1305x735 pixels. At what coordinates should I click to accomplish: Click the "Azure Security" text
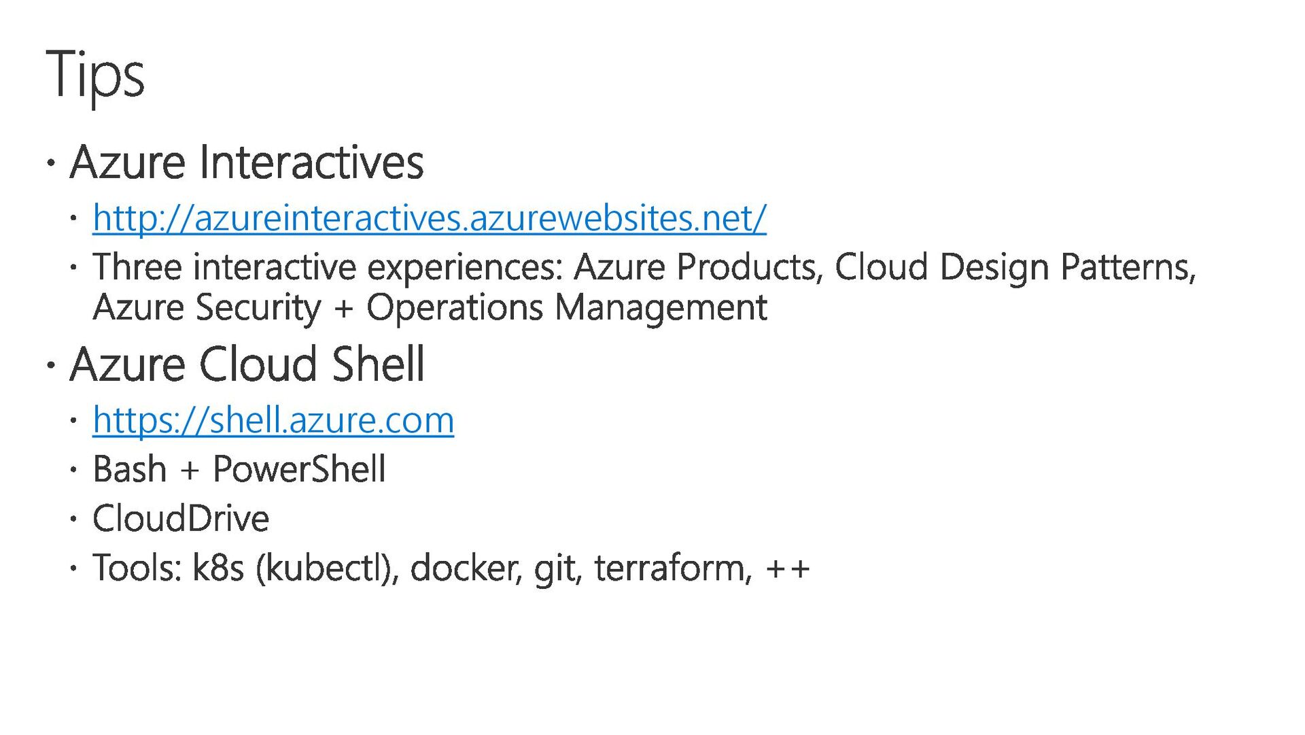click(207, 307)
